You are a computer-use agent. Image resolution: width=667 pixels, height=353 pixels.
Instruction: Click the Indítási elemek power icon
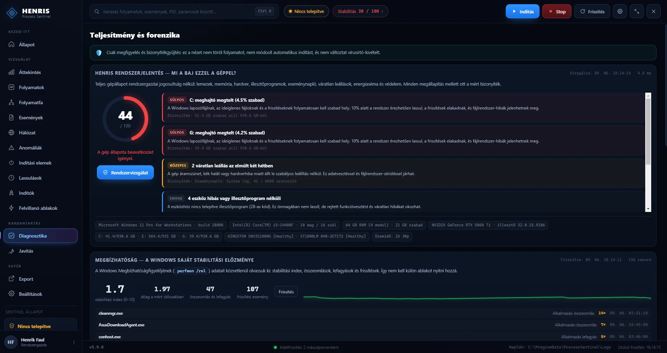[x=12, y=163]
